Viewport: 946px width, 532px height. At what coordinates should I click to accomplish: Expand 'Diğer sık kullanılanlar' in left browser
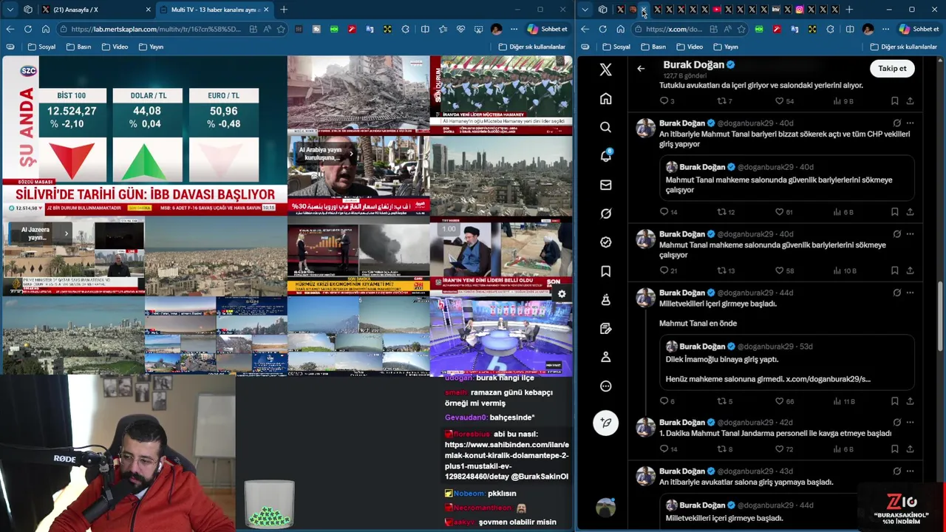(x=532, y=47)
